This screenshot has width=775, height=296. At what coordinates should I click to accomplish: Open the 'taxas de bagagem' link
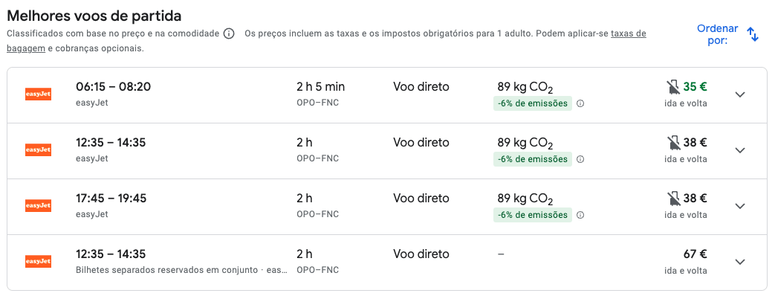click(x=628, y=34)
